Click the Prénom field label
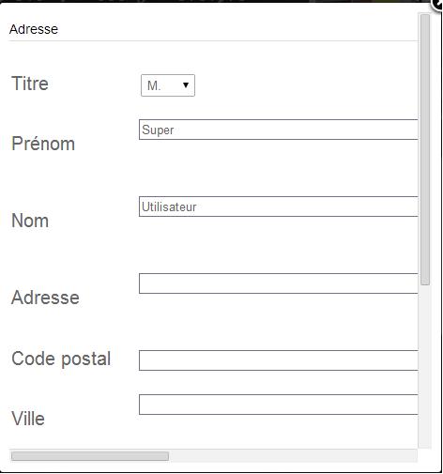 [43, 144]
